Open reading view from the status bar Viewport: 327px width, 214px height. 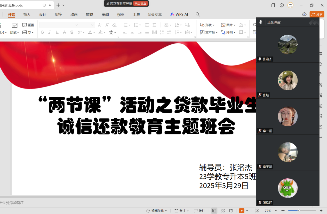(231, 211)
